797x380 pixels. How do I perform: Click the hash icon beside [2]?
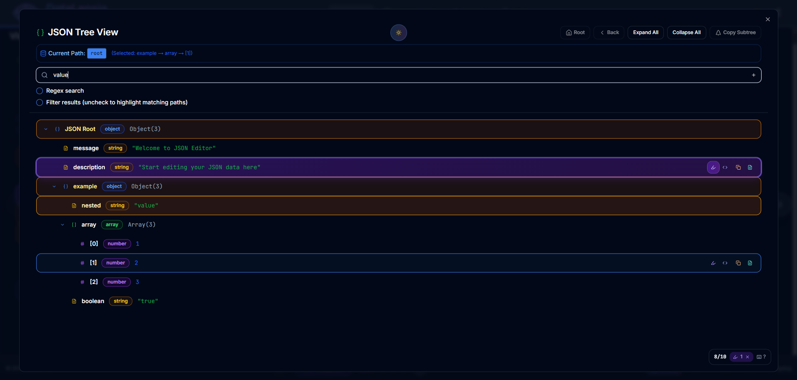click(x=82, y=282)
